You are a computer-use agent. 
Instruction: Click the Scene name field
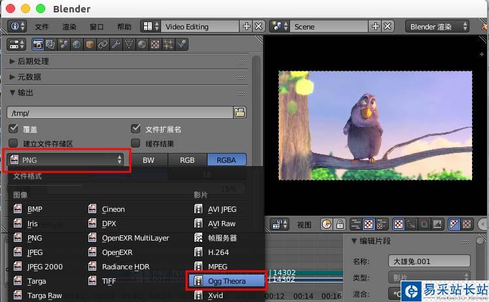click(x=329, y=26)
